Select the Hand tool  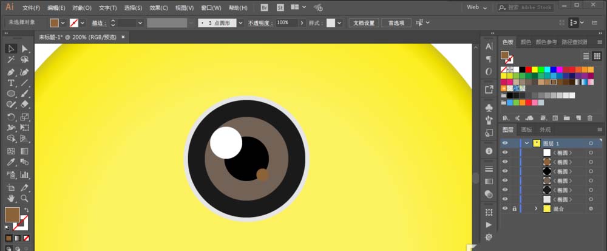click(11, 198)
